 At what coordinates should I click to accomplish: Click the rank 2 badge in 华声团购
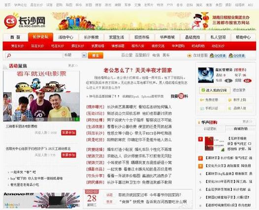(x=200, y=158)
